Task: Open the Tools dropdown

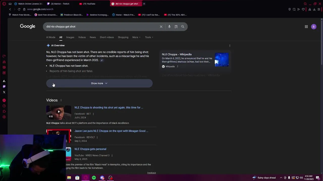Action: click(149, 37)
